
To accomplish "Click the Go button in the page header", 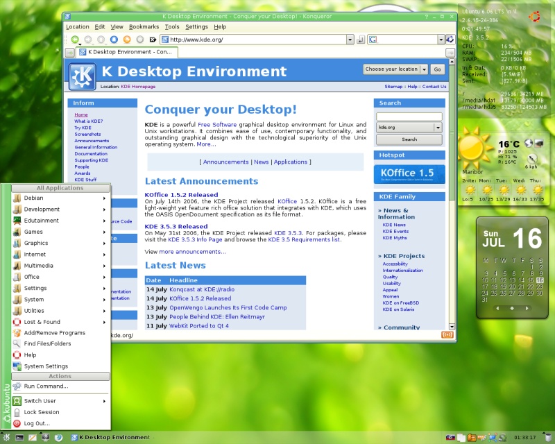I will pos(438,69).
